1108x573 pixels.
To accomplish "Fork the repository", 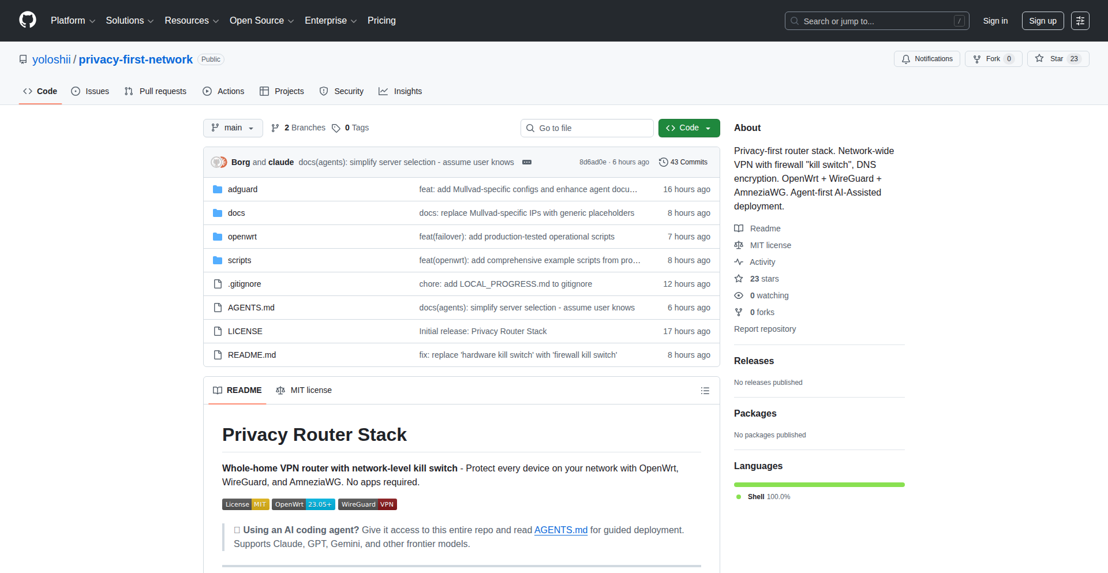I will [x=993, y=59].
